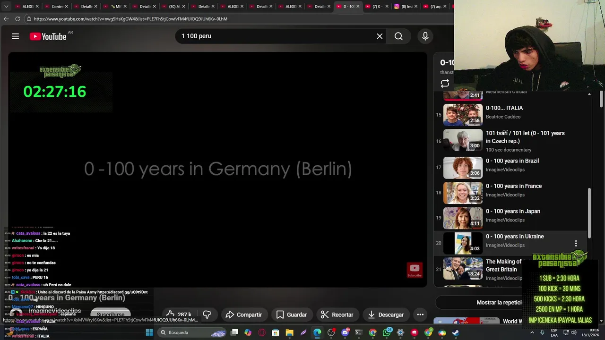
Task: Open WhatsApp from taskbar
Action: click(387, 332)
